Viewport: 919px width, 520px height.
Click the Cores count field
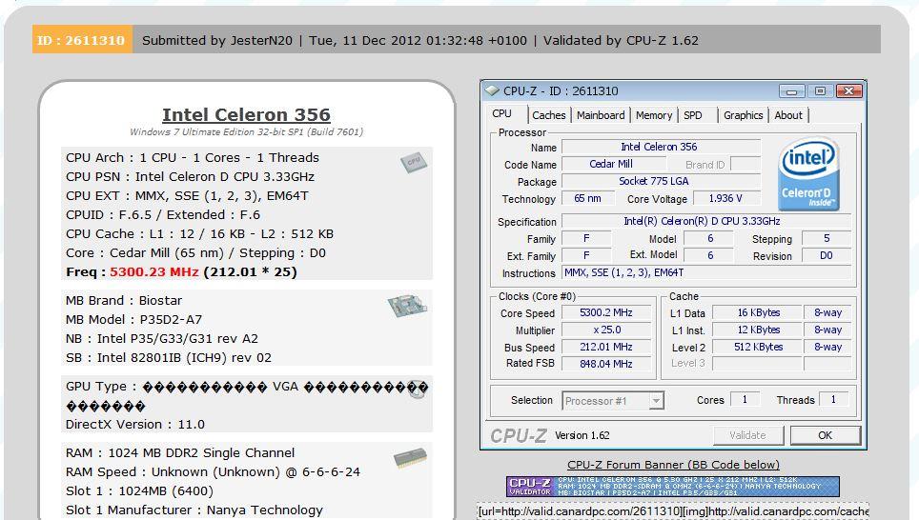tap(745, 399)
